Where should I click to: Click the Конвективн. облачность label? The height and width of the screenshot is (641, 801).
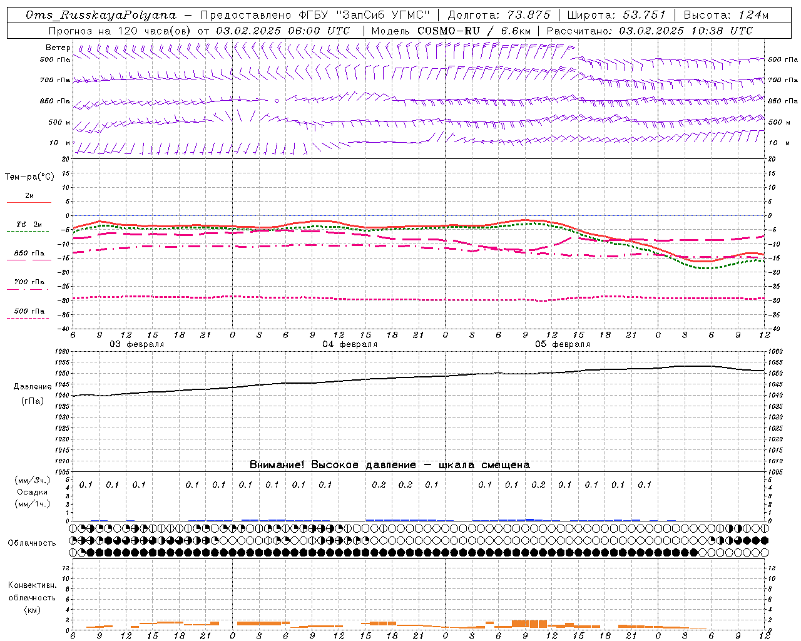(x=33, y=592)
